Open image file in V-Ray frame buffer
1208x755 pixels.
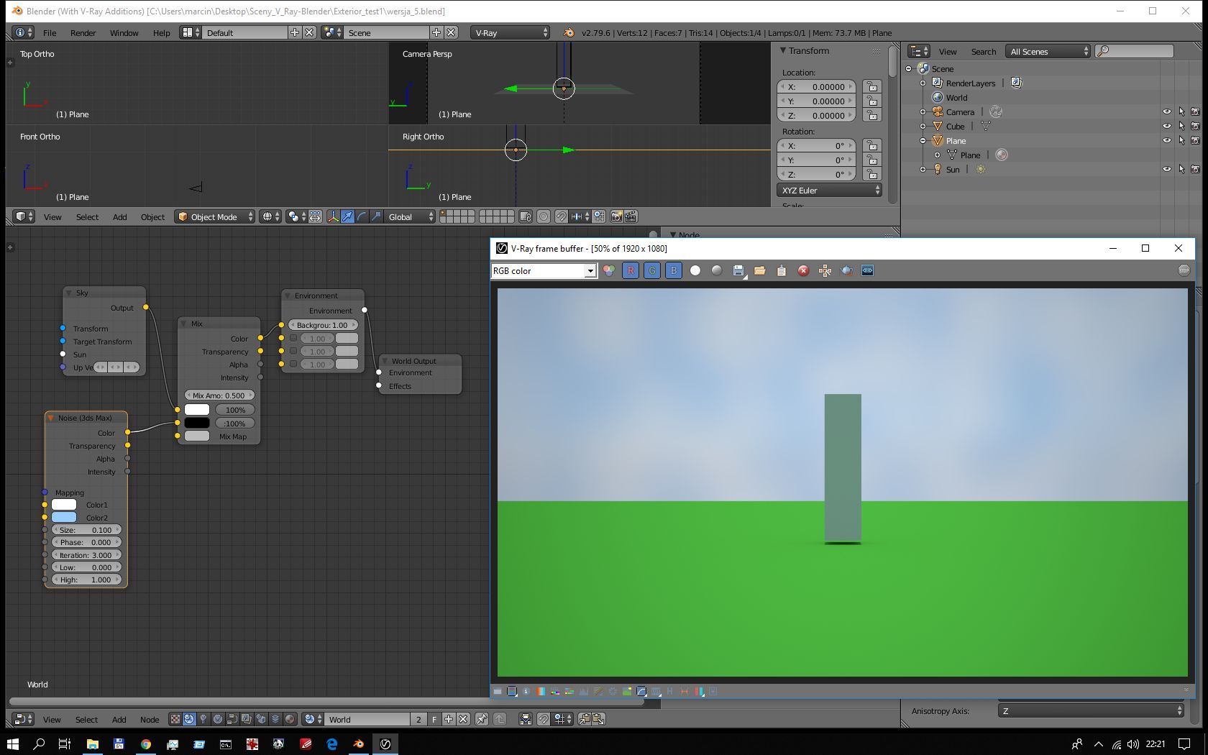click(760, 270)
